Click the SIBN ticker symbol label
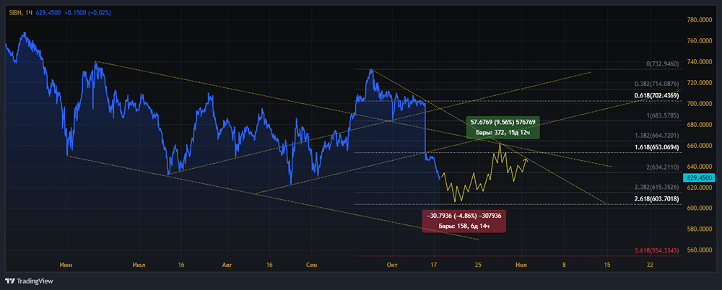Viewport: 722px width, 290px height. pyautogui.click(x=15, y=12)
